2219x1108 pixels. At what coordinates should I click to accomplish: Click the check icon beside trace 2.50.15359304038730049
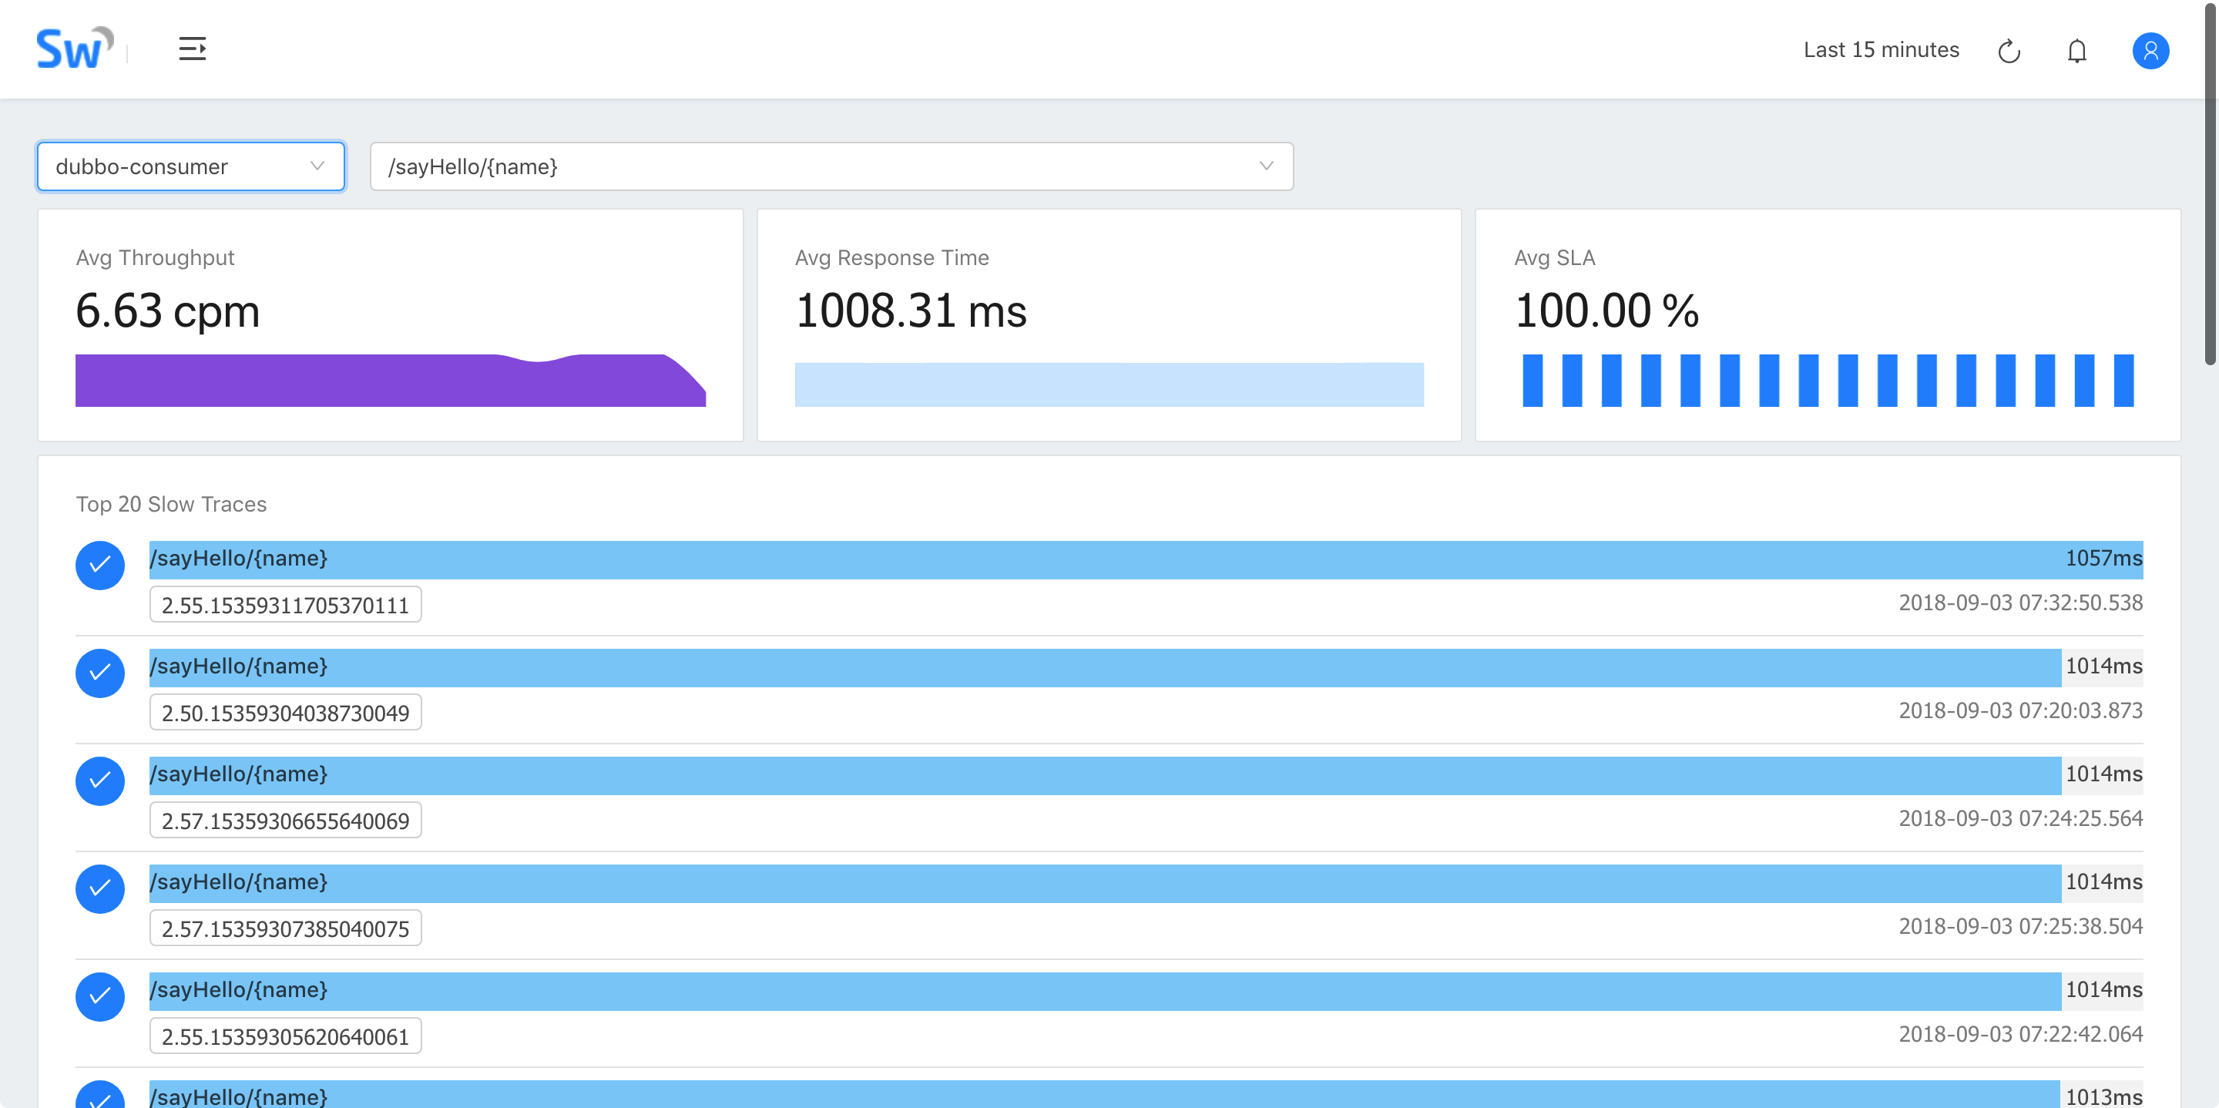pyautogui.click(x=100, y=673)
